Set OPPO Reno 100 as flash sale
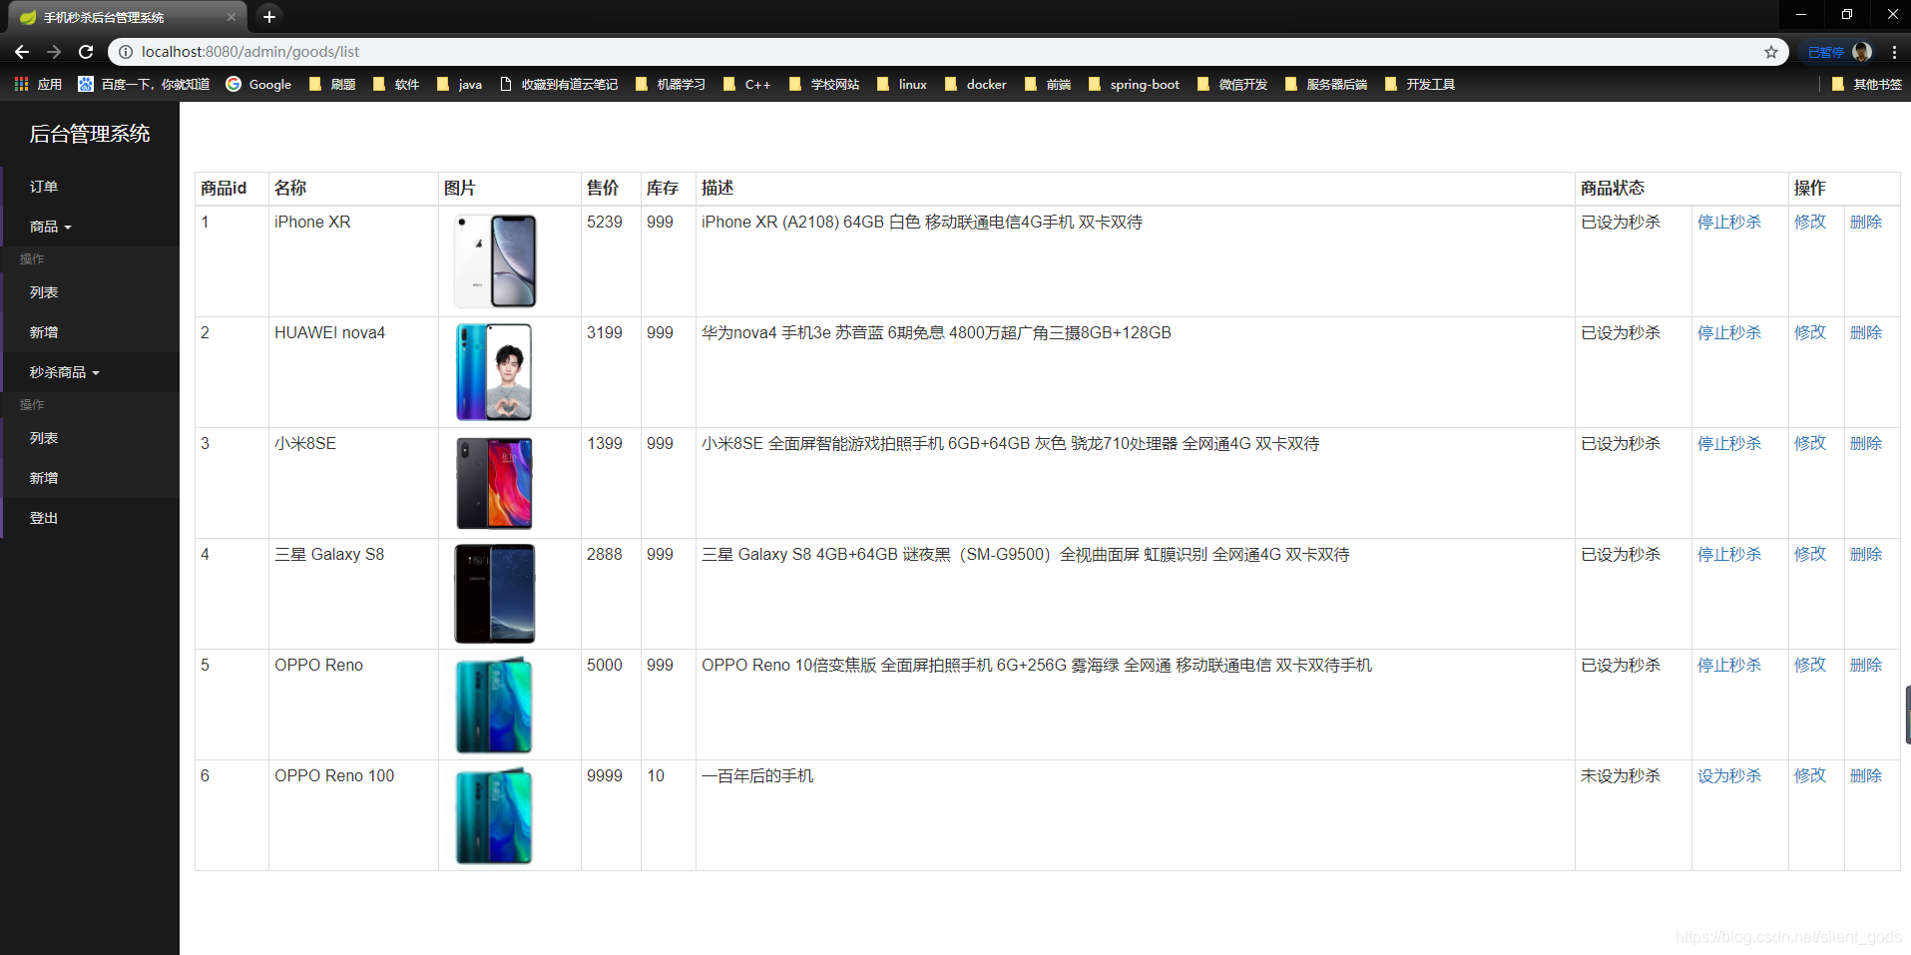The image size is (1911, 955). [x=1729, y=775]
